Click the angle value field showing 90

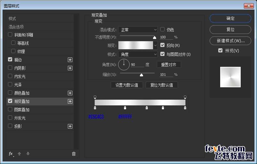[137, 65]
